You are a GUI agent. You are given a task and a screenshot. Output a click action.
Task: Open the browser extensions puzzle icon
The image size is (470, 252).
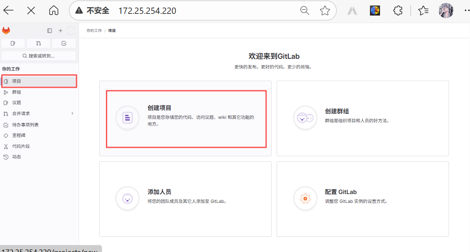pyautogui.click(x=398, y=11)
